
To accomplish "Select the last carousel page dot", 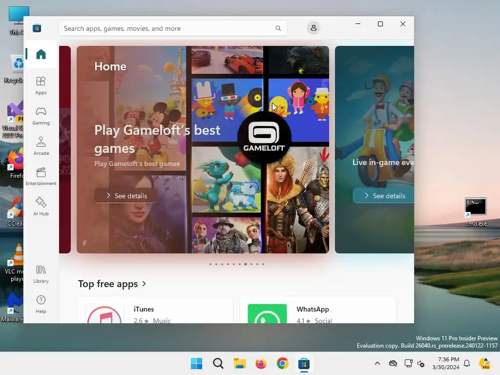I will (263, 264).
